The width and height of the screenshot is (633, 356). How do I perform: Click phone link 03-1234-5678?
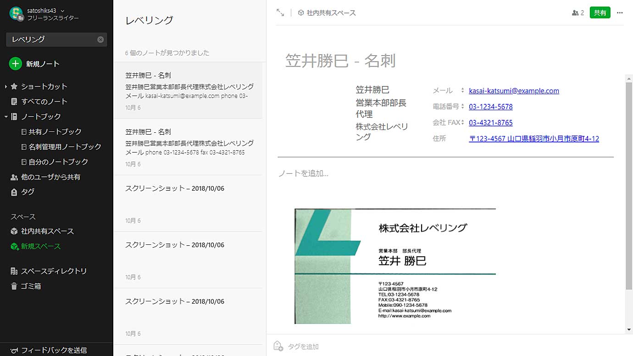(x=491, y=107)
